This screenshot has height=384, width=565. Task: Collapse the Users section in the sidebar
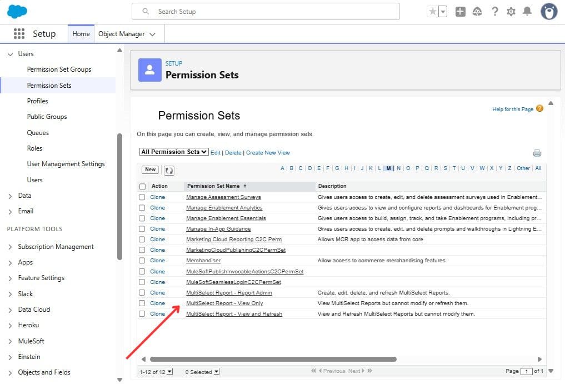click(x=10, y=53)
